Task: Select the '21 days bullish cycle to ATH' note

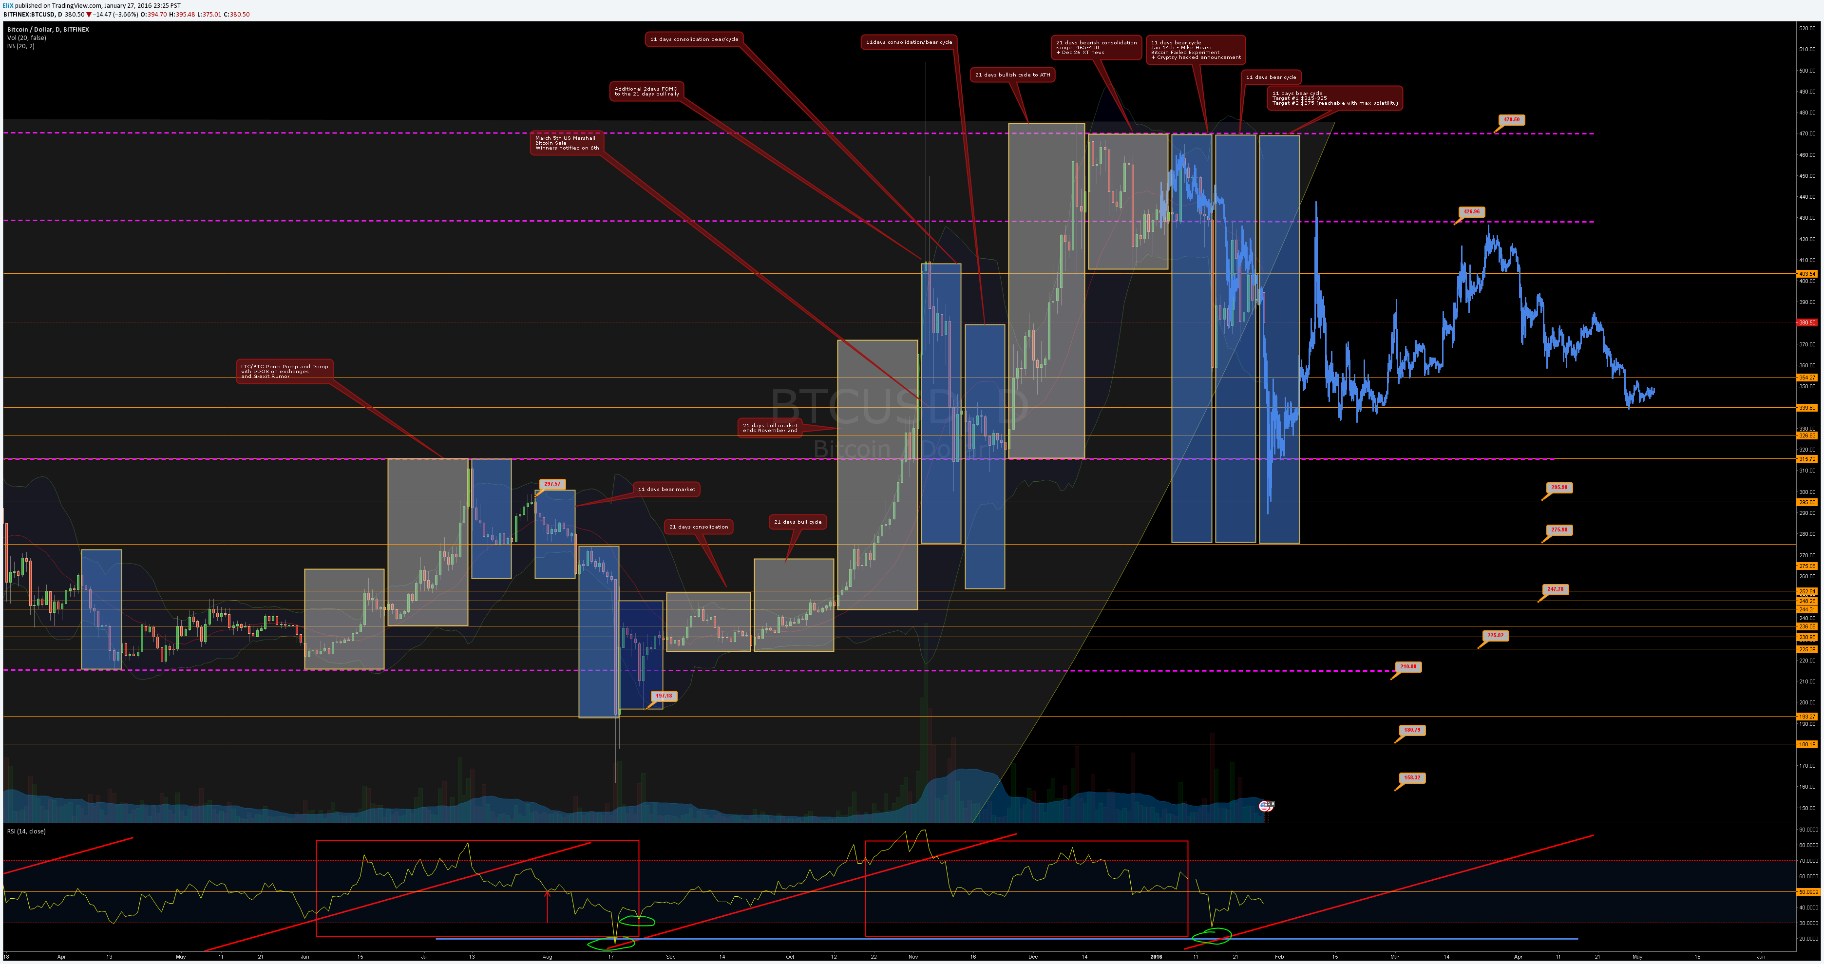Action: 1012,75
